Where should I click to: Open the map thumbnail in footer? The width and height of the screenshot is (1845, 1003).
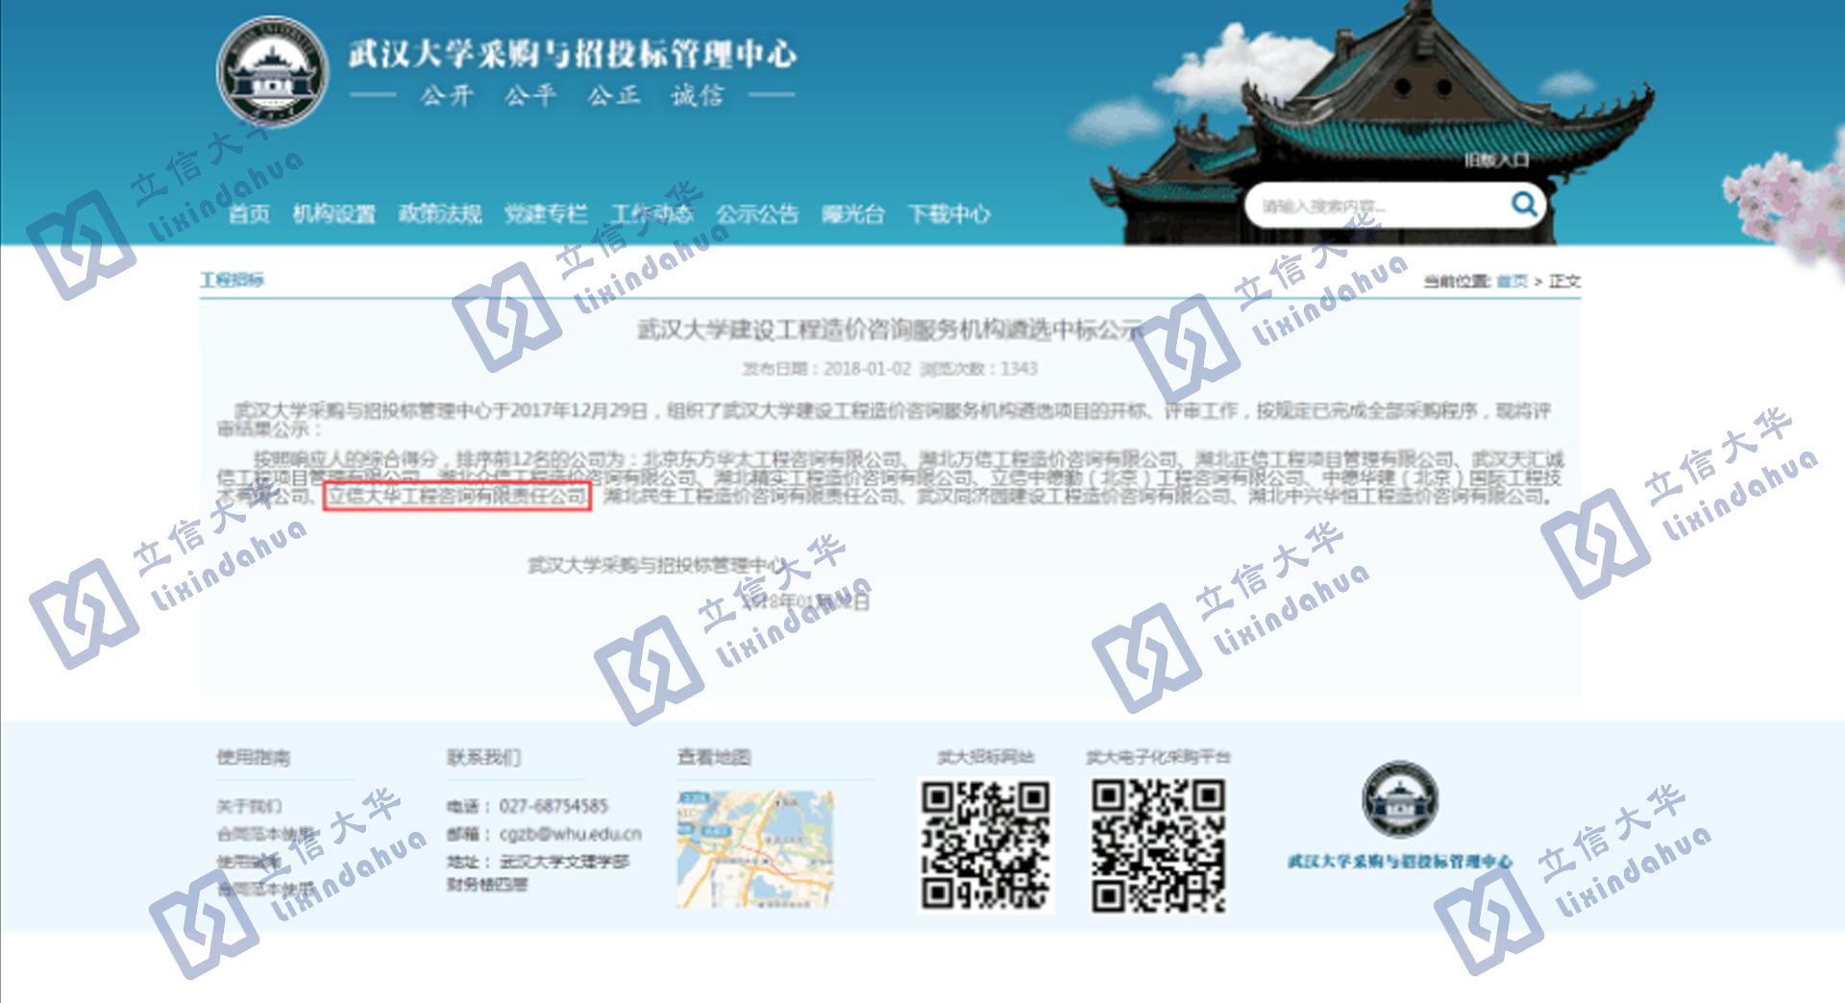coord(755,849)
